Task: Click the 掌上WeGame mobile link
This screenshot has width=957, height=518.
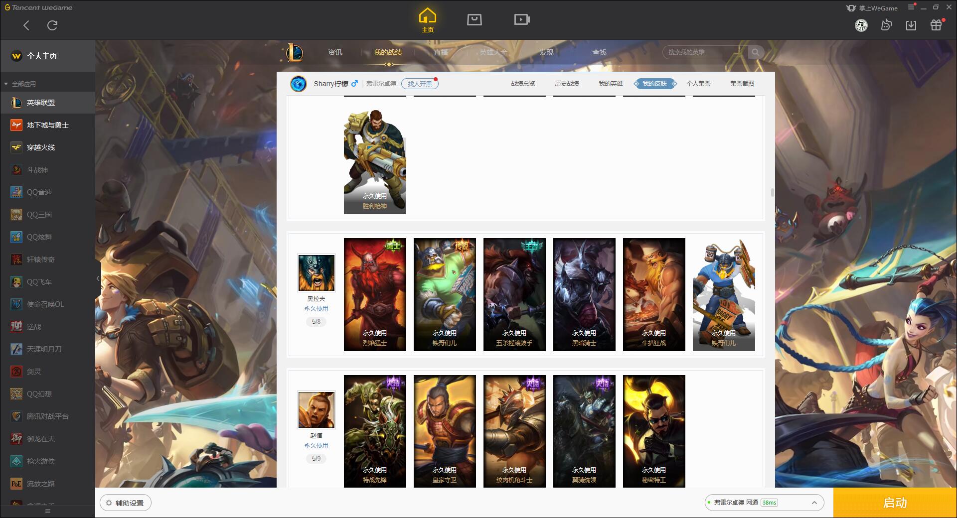Action: 872,8
